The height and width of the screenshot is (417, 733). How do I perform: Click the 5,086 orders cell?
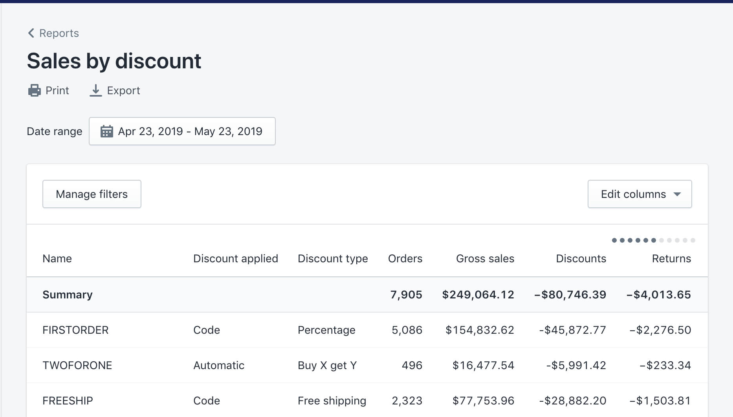[x=407, y=330]
